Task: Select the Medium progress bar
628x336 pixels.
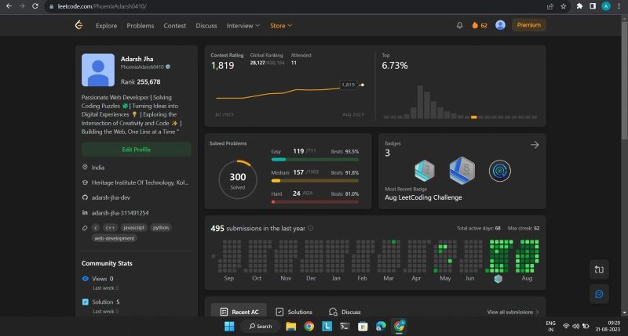Action: click(315, 181)
